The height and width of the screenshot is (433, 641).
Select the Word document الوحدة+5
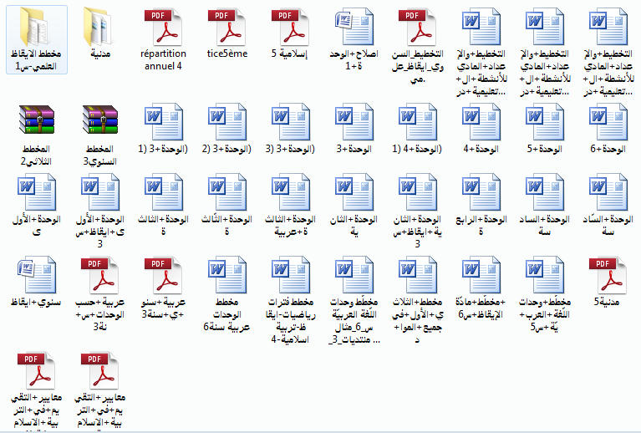[x=544, y=123]
